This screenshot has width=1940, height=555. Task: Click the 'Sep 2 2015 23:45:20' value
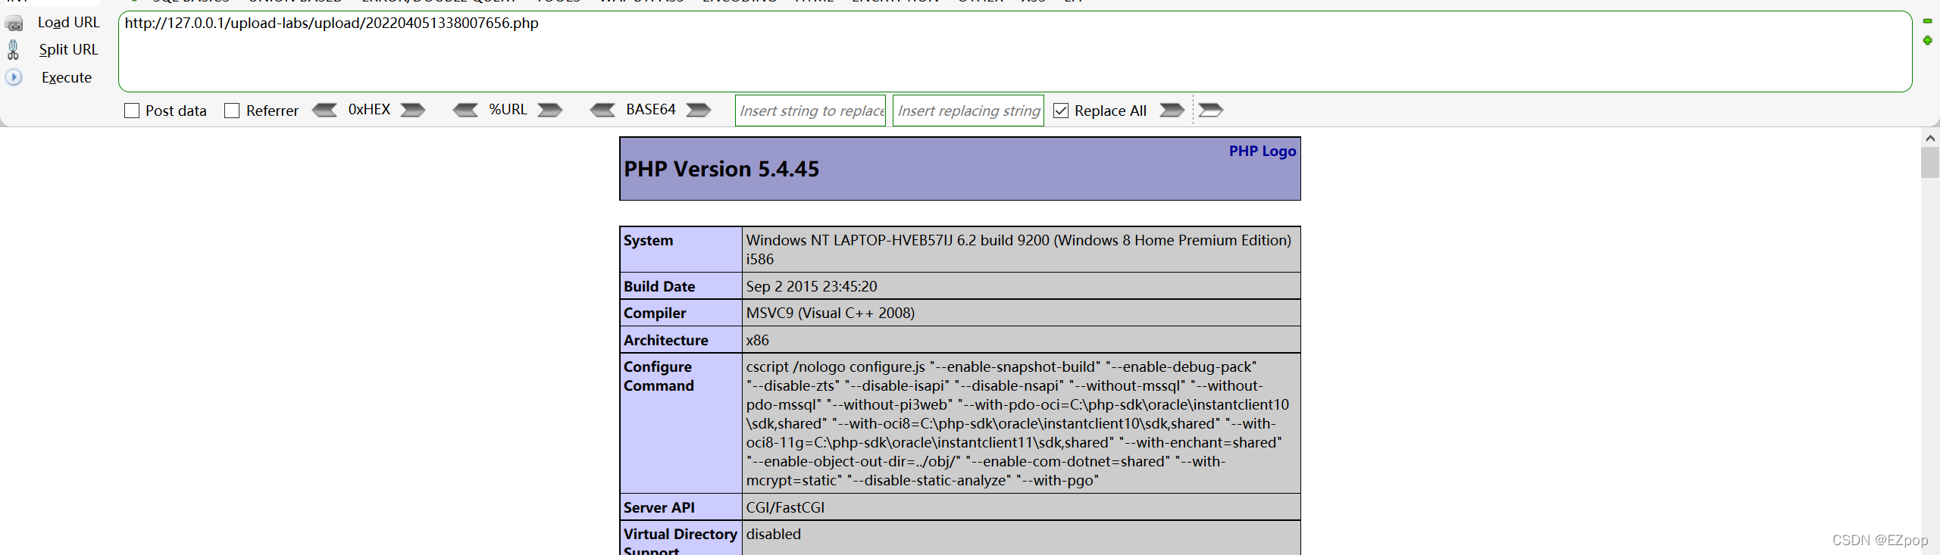(812, 286)
